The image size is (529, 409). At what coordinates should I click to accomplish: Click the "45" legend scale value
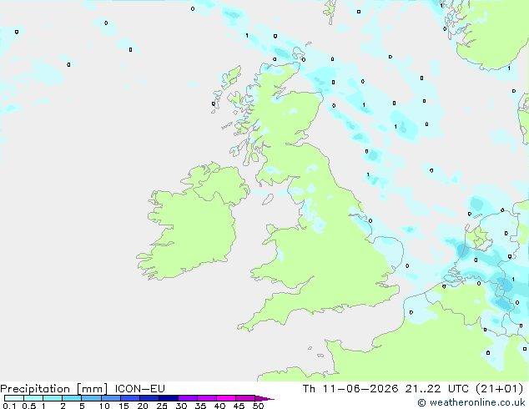(x=239, y=406)
